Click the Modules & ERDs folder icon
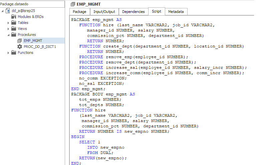Screen dimensions: 267x165 pos(14,17)
